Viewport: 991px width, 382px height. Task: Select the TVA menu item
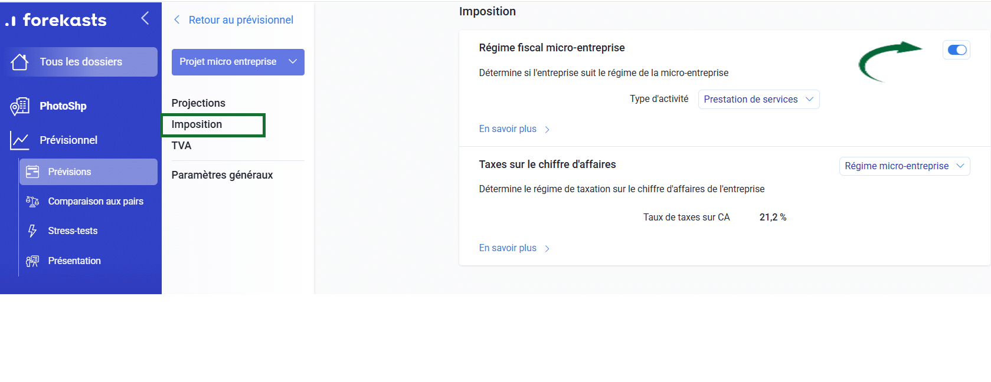pyautogui.click(x=181, y=146)
